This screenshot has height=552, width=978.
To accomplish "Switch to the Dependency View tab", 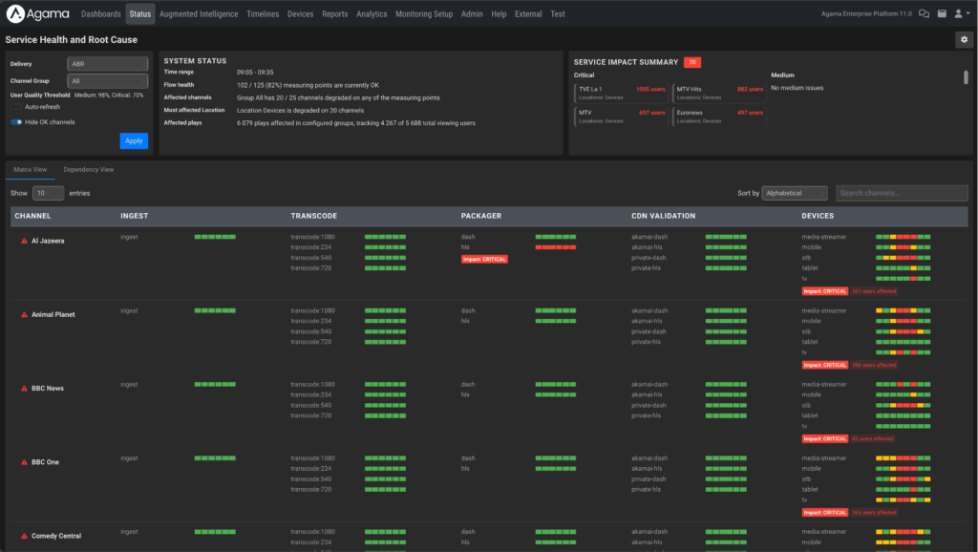I will click(x=88, y=169).
